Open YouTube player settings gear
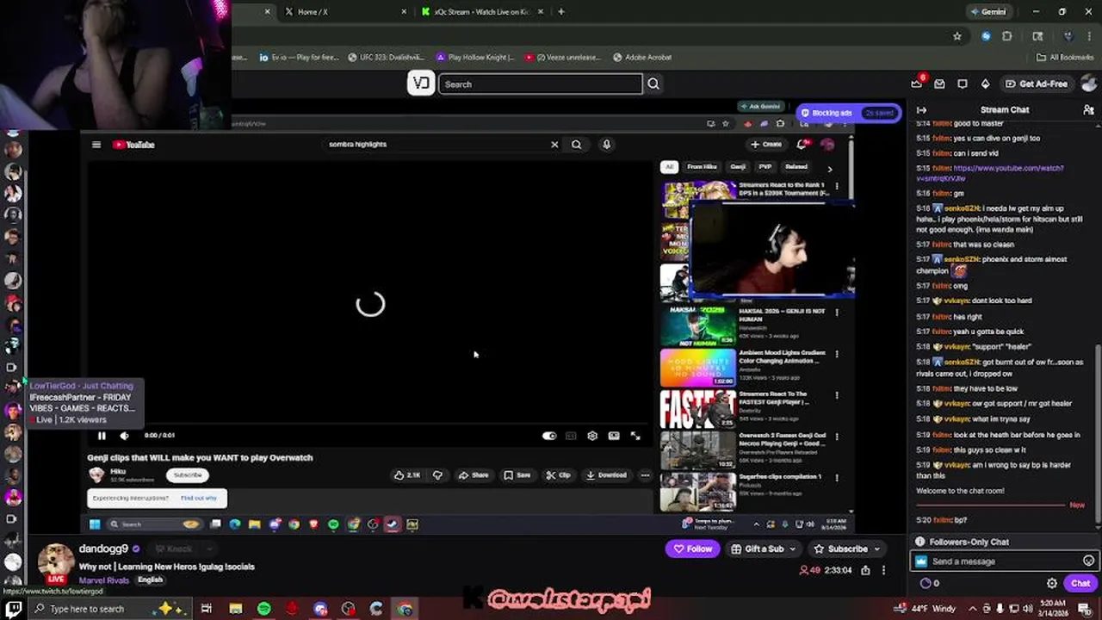1102x620 pixels. pos(592,436)
